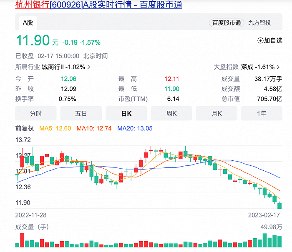Click the 前复权 adjustment label

tap(24, 128)
